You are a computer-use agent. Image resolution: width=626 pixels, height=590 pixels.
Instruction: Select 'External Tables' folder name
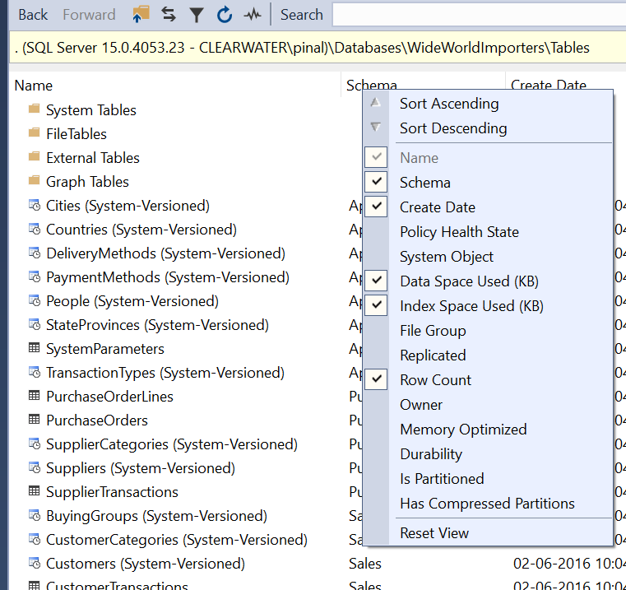click(x=93, y=158)
